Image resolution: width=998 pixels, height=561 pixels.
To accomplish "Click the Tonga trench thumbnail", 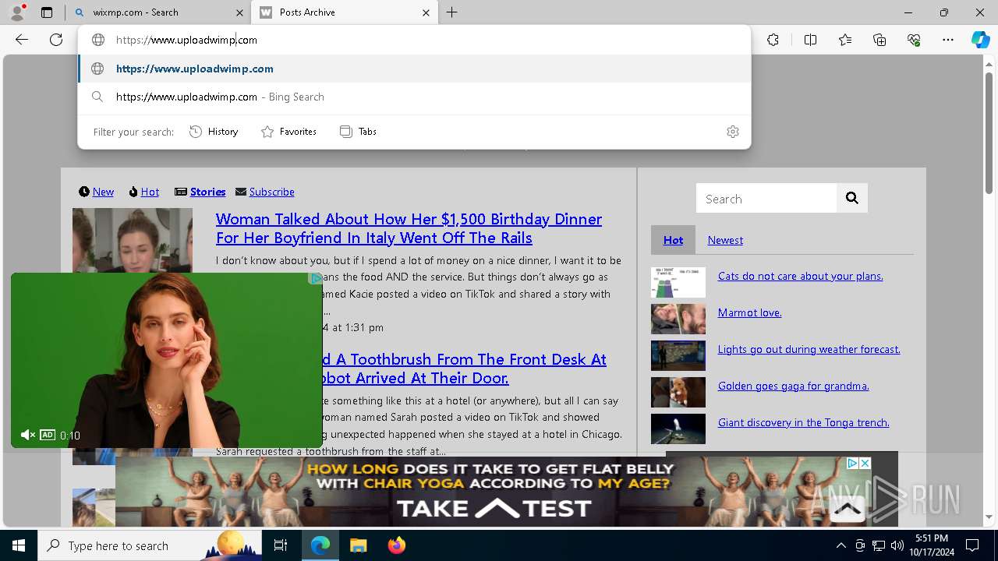I will 678,429.
